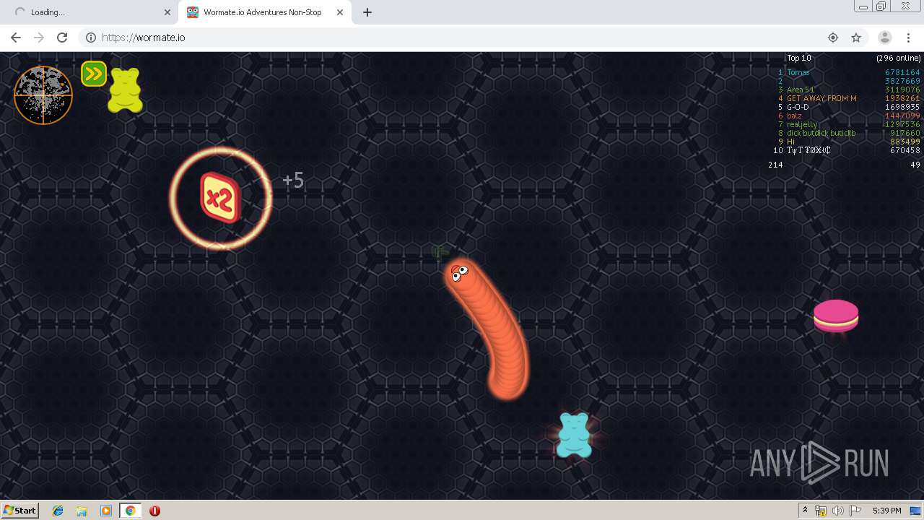Open Windows Explorer folder in taskbar

click(x=82, y=511)
